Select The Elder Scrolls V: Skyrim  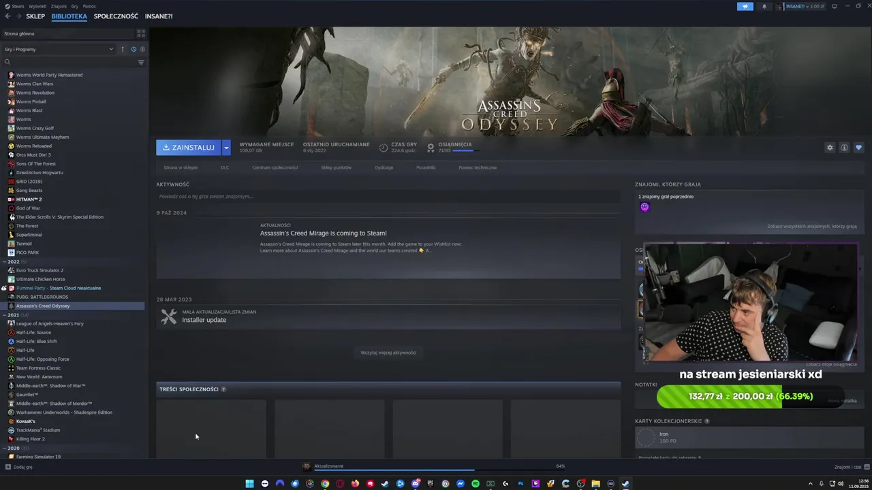click(60, 217)
